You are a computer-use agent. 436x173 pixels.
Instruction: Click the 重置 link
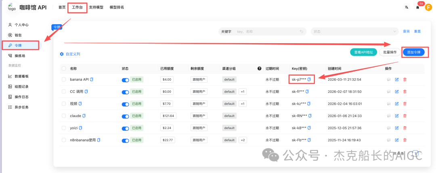pos(417,31)
